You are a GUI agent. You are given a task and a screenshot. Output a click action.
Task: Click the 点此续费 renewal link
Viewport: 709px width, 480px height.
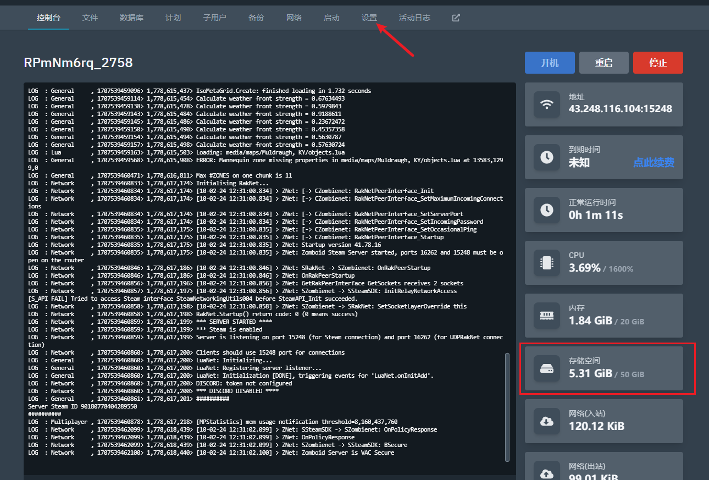coord(653,163)
